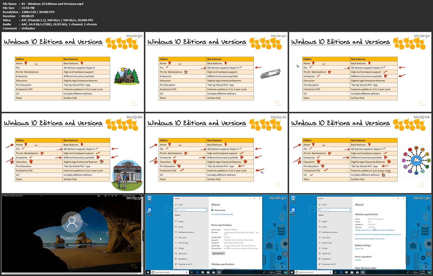Click Find a setting box in 00:07:30 frame
Image resolution: width=433 pixels, height=276 pixels.
click(335, 210)
